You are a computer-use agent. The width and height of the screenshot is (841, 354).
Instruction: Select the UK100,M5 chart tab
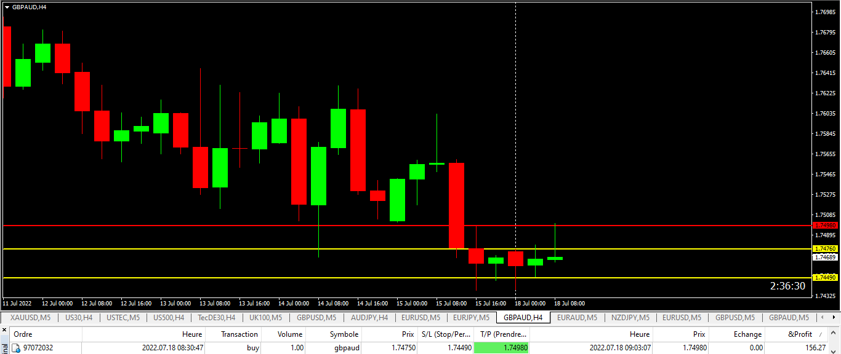coord(265,318)
